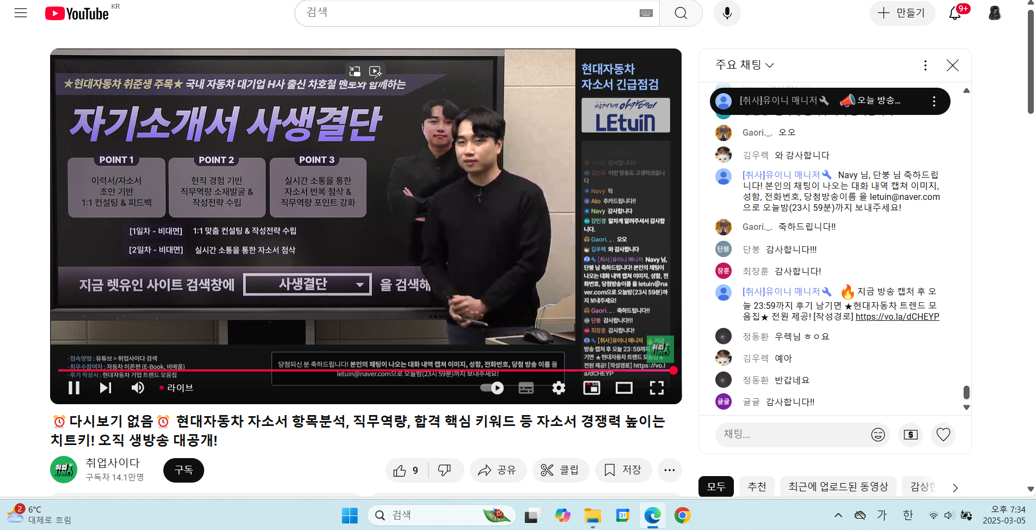
Task: Go to the YouTube home logo
Action: tap(77, 14)
